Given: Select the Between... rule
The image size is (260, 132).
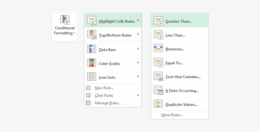Looking at the screenshot, I should point(179,49).
